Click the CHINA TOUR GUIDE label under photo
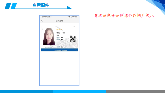The width and height of the screenshot is (165, 93). [x=49, y=47]
